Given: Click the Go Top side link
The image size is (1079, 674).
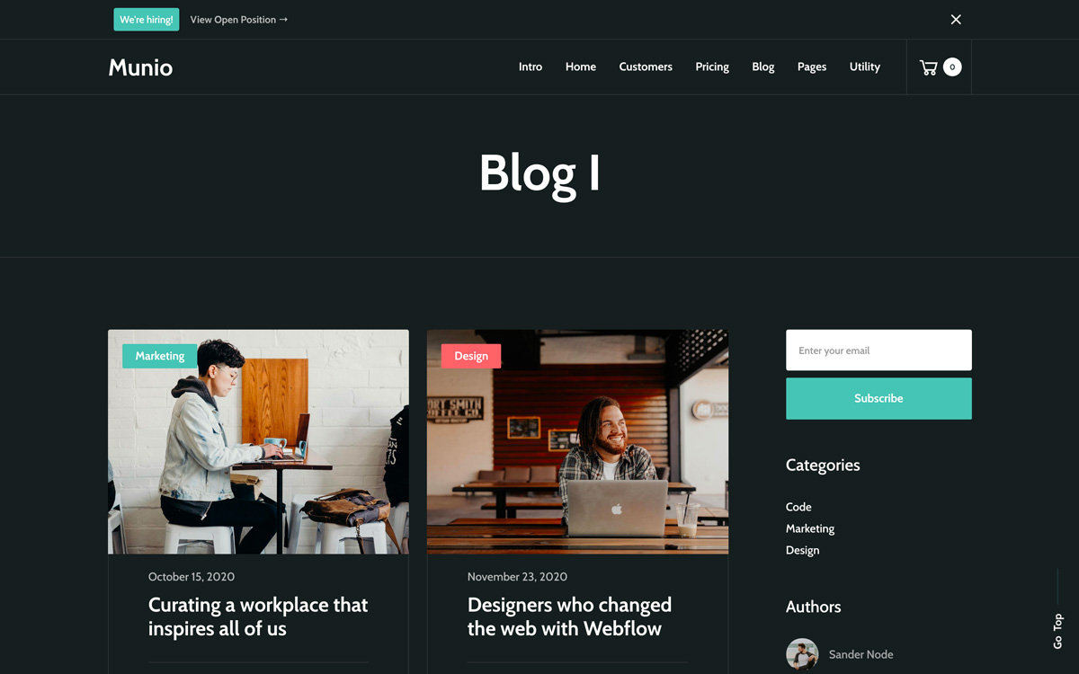Looking at the screenshot, I should [x=1057, y=631].
